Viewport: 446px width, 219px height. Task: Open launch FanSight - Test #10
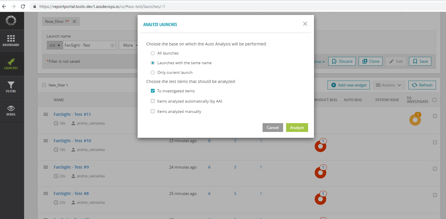(x=72, y=140)
